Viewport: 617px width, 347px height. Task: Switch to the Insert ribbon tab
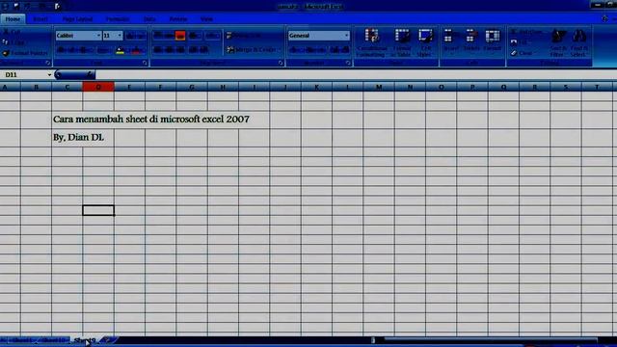pos(40,19)
